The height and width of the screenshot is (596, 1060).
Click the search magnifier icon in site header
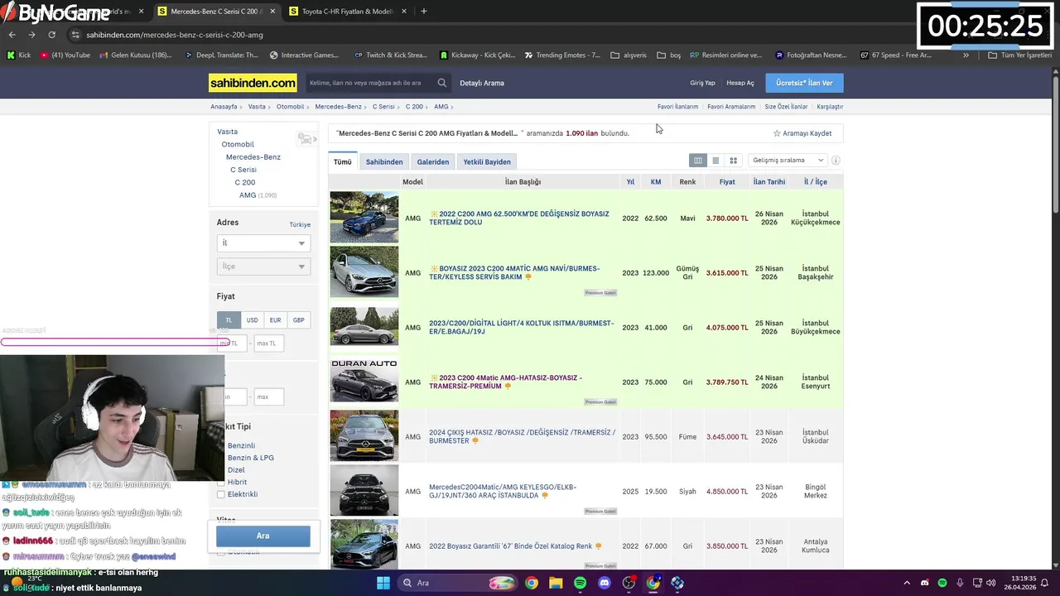(442, 83)
